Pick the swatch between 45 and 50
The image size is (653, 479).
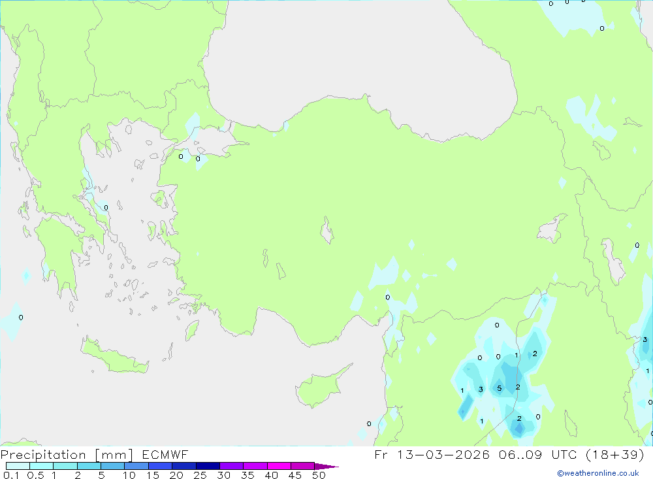[303, 466]
